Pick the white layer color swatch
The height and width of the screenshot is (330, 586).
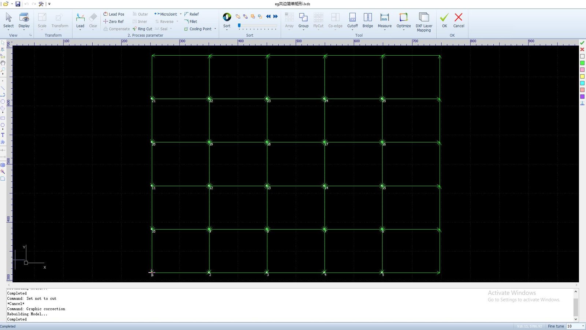pyautogui.click(x=582, y=56)
